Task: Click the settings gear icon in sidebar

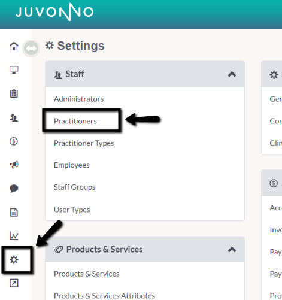Action: click(x=14, y=260)
